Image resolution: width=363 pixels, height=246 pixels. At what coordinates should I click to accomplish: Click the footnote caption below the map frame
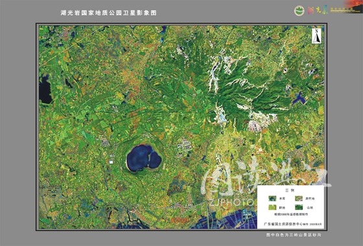(x=294, y=234)
